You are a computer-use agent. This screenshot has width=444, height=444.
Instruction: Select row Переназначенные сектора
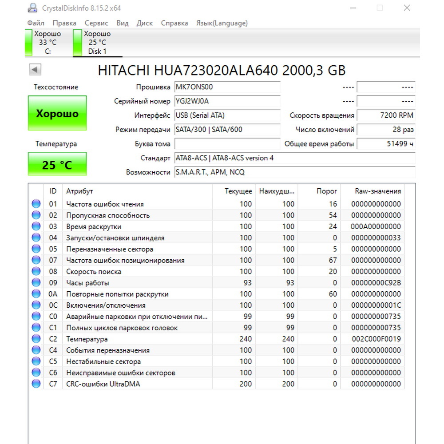(217, 249)
